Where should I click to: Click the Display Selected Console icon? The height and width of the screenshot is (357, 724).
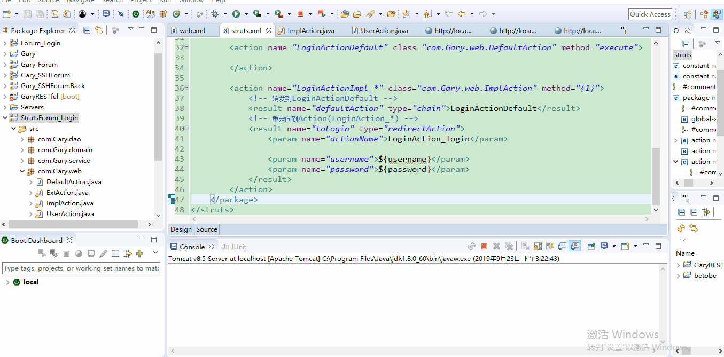[x=604, y=246]
